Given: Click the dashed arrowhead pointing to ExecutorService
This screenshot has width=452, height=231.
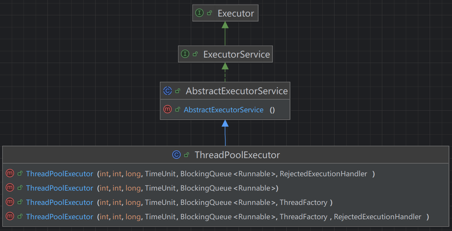Looking at the screenshot, I should [225, 66].
